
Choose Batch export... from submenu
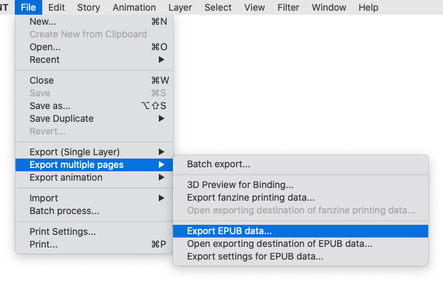pyautogui.click(x=218, y=164)
